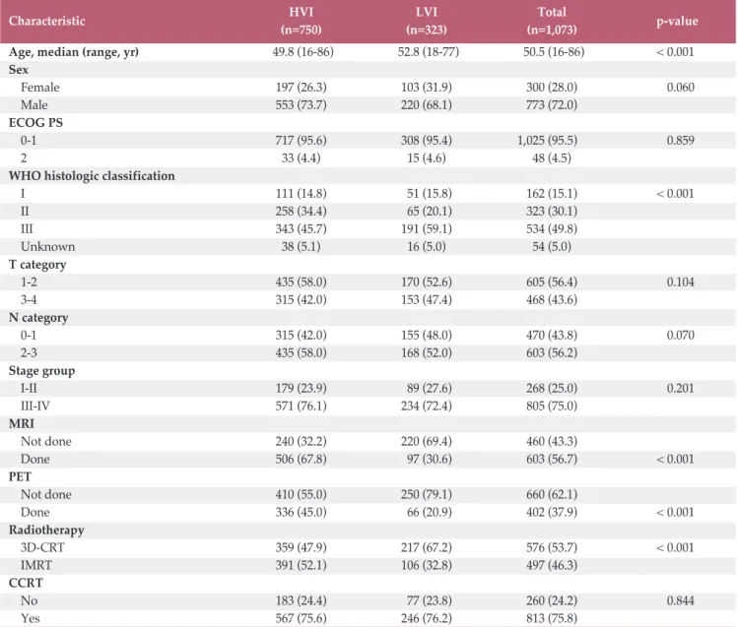Image resolution: width=738 pixels, height=627 pixels.
Task: Click the value 89 (27.6)
Action: click(430, 388)
